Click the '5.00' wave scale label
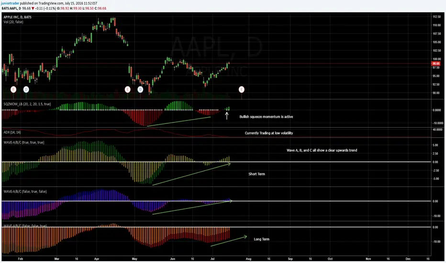The image size is (446, 263). point(435,145)
